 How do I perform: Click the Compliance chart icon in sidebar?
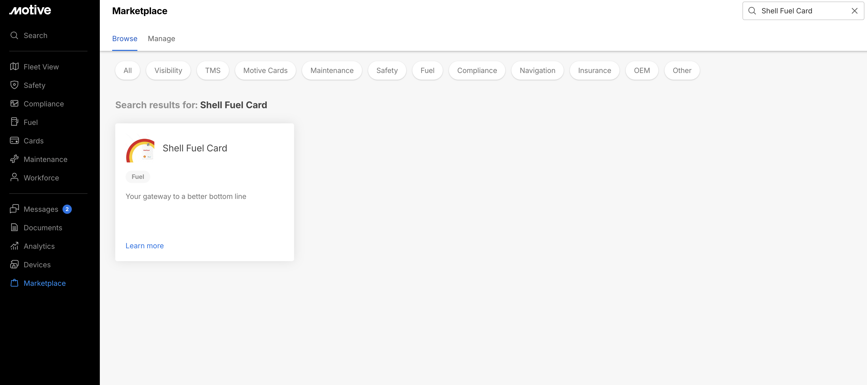pyautogui.click(x=14, y=104)
